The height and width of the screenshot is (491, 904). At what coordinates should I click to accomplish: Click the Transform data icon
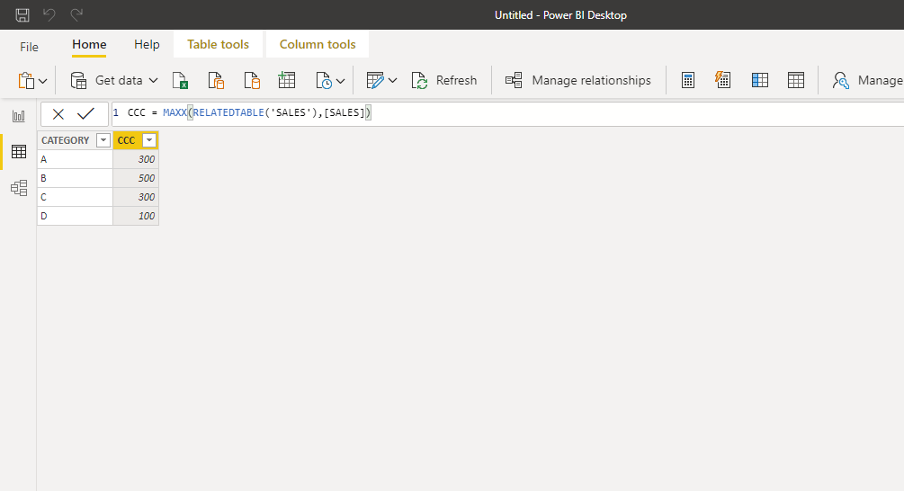tap(375, 80)
